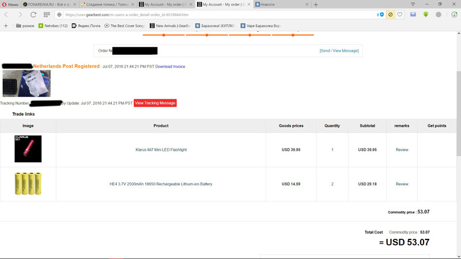Screen dimensions: 461x259
Task: Add bookmark with bookmarks bar plus icon
Action: [6, 26]
